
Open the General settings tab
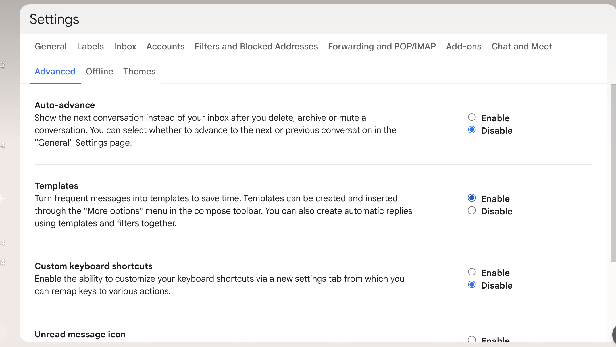coord(51,46)
